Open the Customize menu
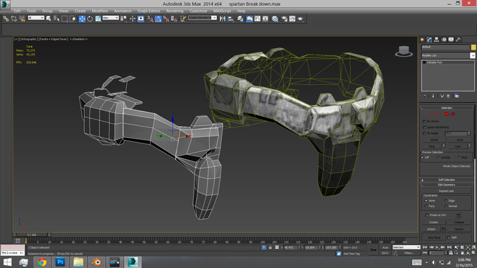Screen dimensions: 477x268 click(x=199, y=11)
